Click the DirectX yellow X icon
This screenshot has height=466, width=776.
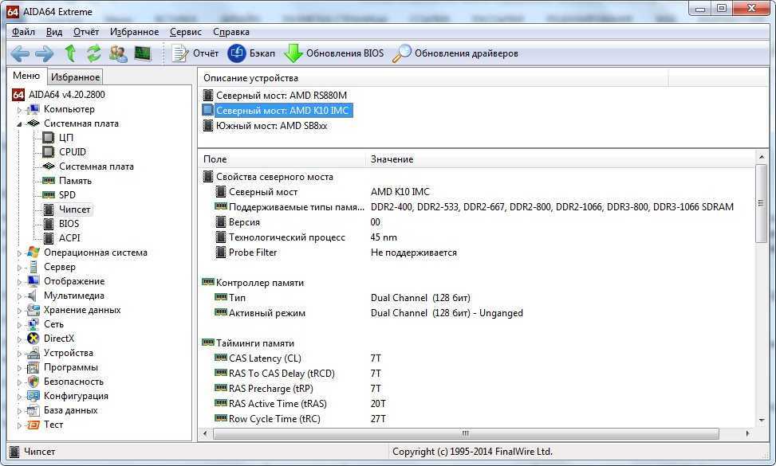point(33,339)
